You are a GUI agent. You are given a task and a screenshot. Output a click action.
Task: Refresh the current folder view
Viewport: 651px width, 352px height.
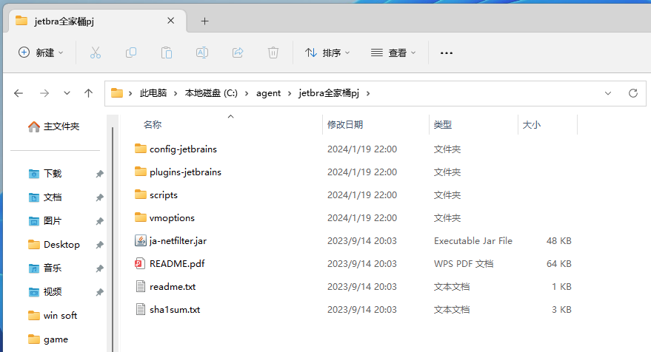point(632,93)
